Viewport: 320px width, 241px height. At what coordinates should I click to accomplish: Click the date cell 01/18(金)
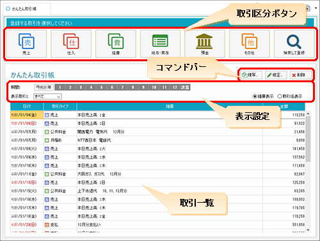pos(27,216)
